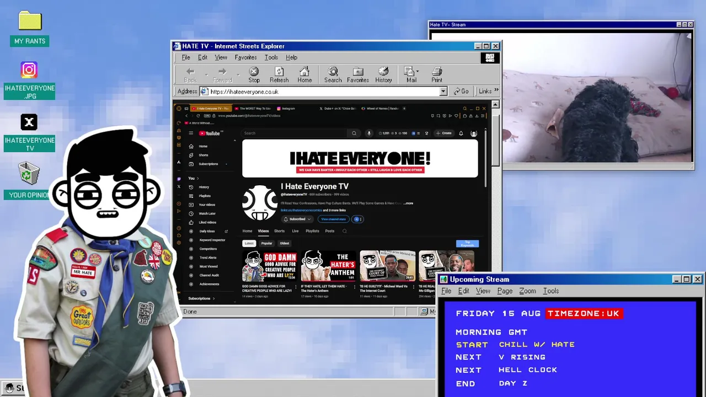Switch to the channel Live tab
The width and height of the screenshot is (706, 397).
(295, 231)
